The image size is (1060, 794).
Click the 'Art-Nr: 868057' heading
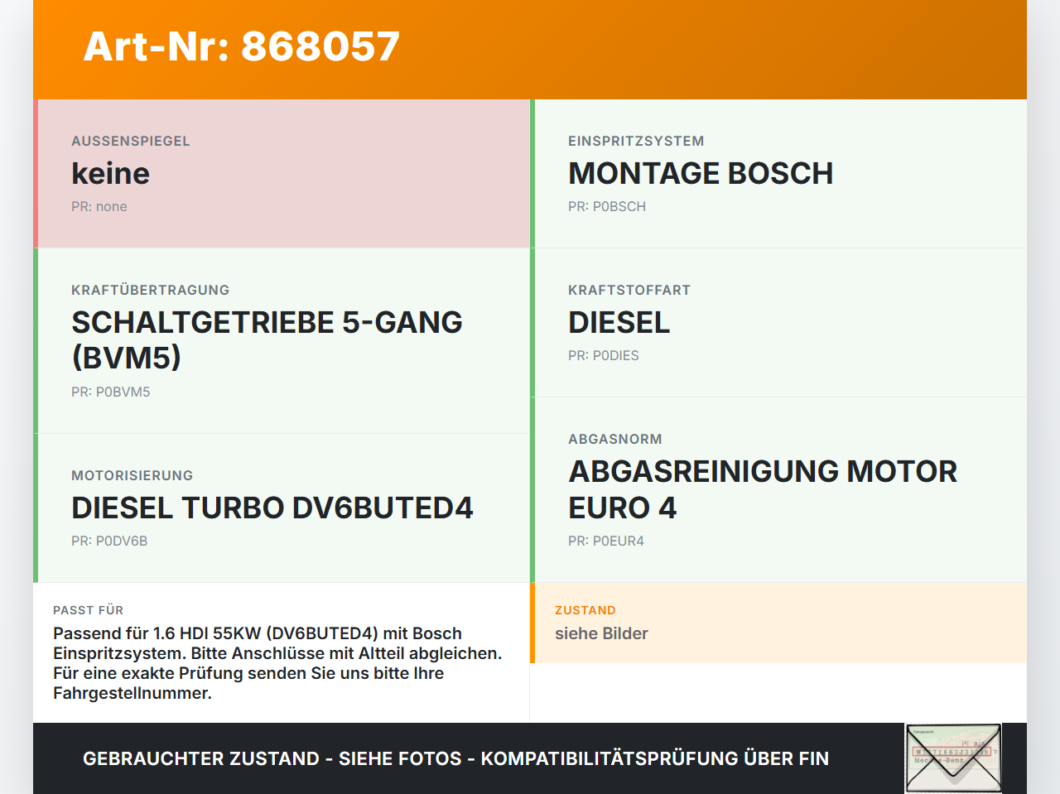242,46
